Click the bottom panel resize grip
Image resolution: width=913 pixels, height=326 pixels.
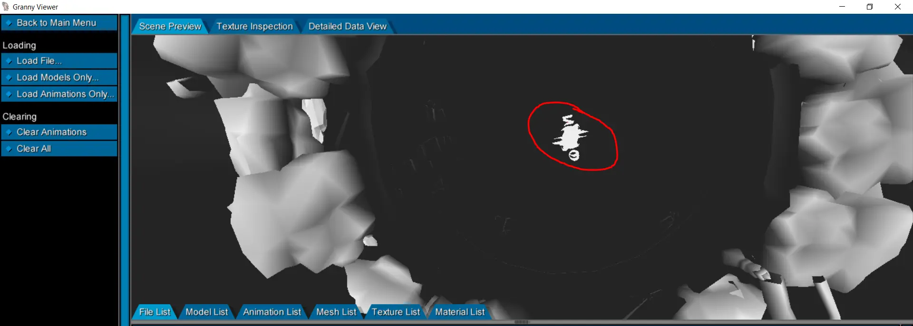point(522,322)
